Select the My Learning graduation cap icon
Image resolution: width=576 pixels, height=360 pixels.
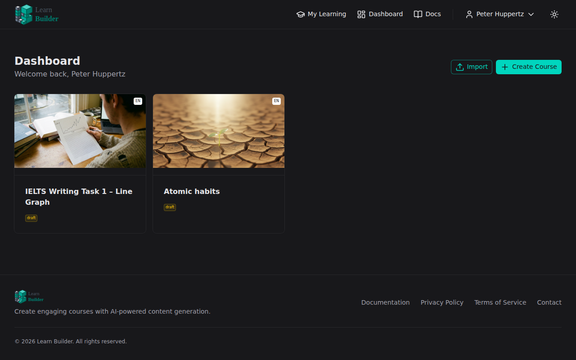coord(300,14)
